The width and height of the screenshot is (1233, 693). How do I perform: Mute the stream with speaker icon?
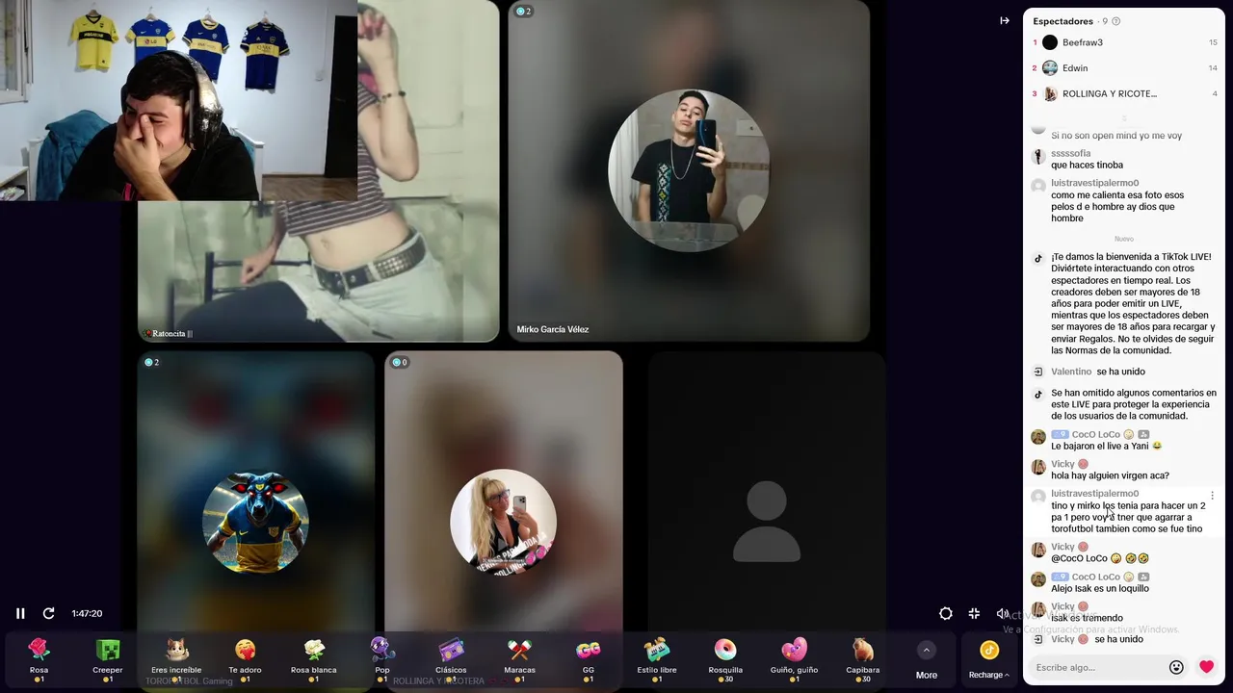(x=1002, y=613)
